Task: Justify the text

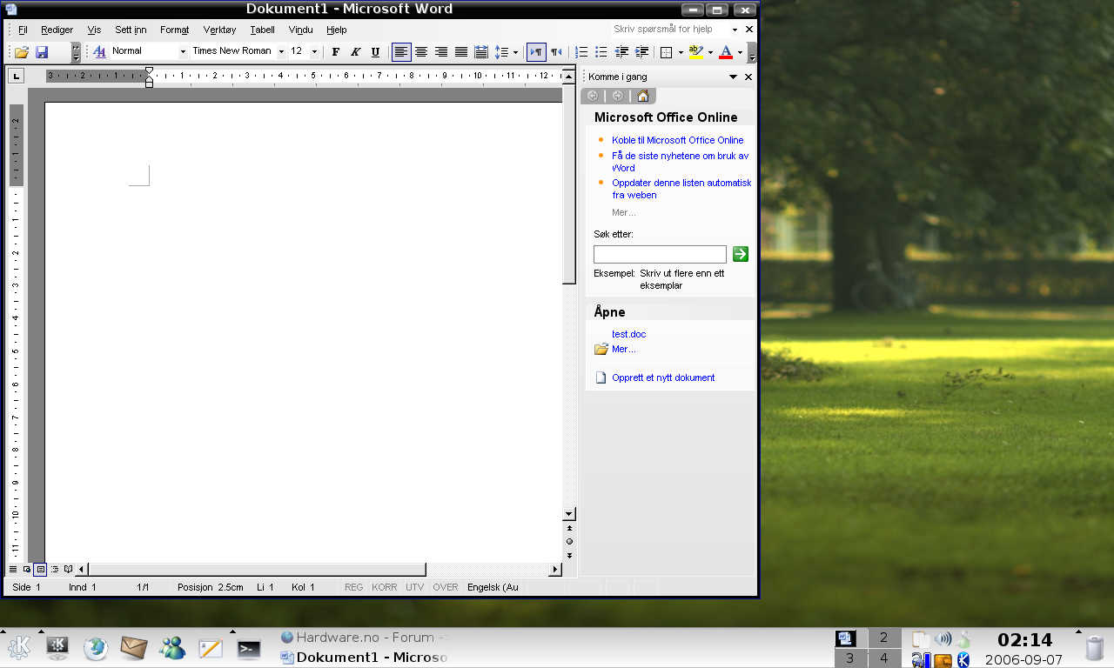Action: pyautogui.click(x=460, y=52)
